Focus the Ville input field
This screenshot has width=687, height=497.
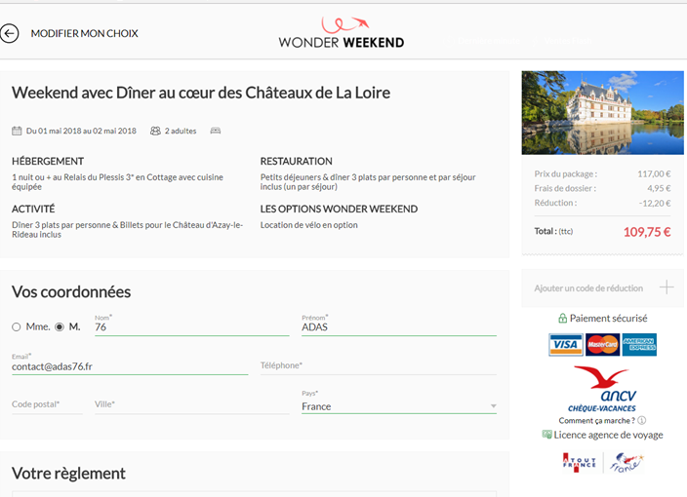(x=192, y=404)
